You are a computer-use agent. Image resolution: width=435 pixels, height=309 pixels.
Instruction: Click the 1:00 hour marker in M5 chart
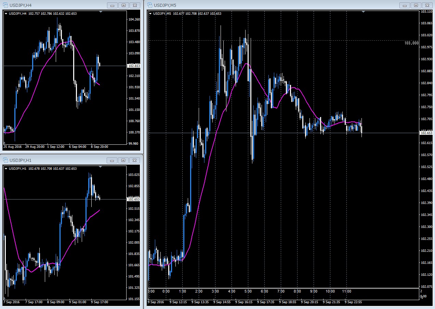182,292
